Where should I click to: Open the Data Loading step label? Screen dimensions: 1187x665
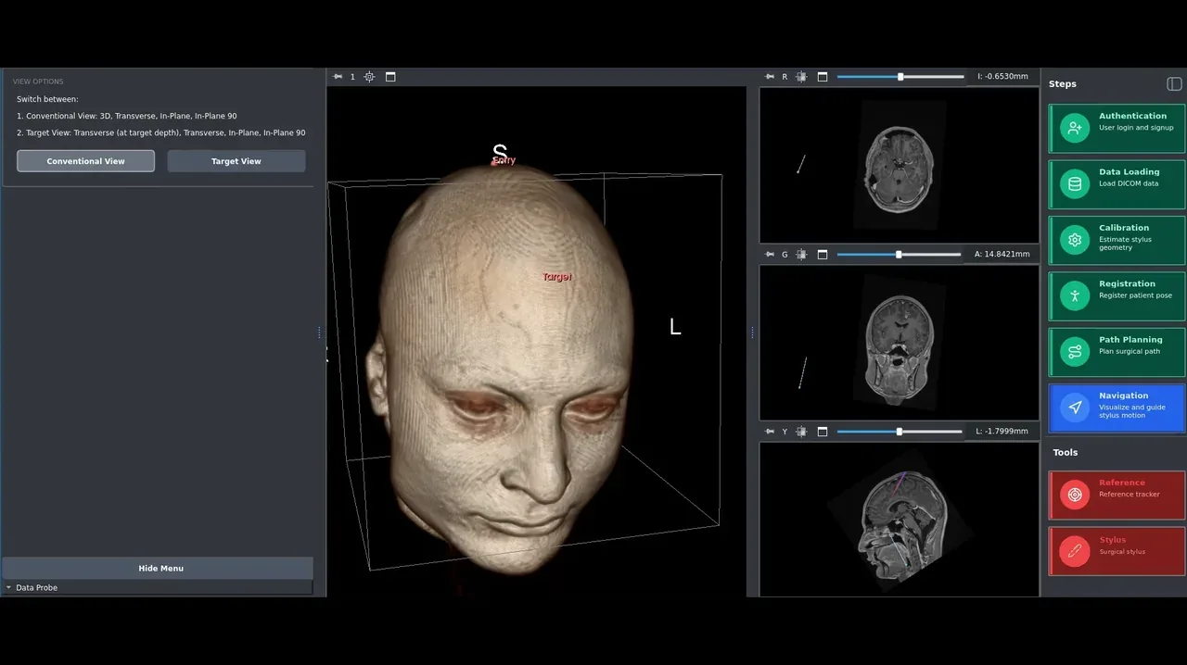1129,171
